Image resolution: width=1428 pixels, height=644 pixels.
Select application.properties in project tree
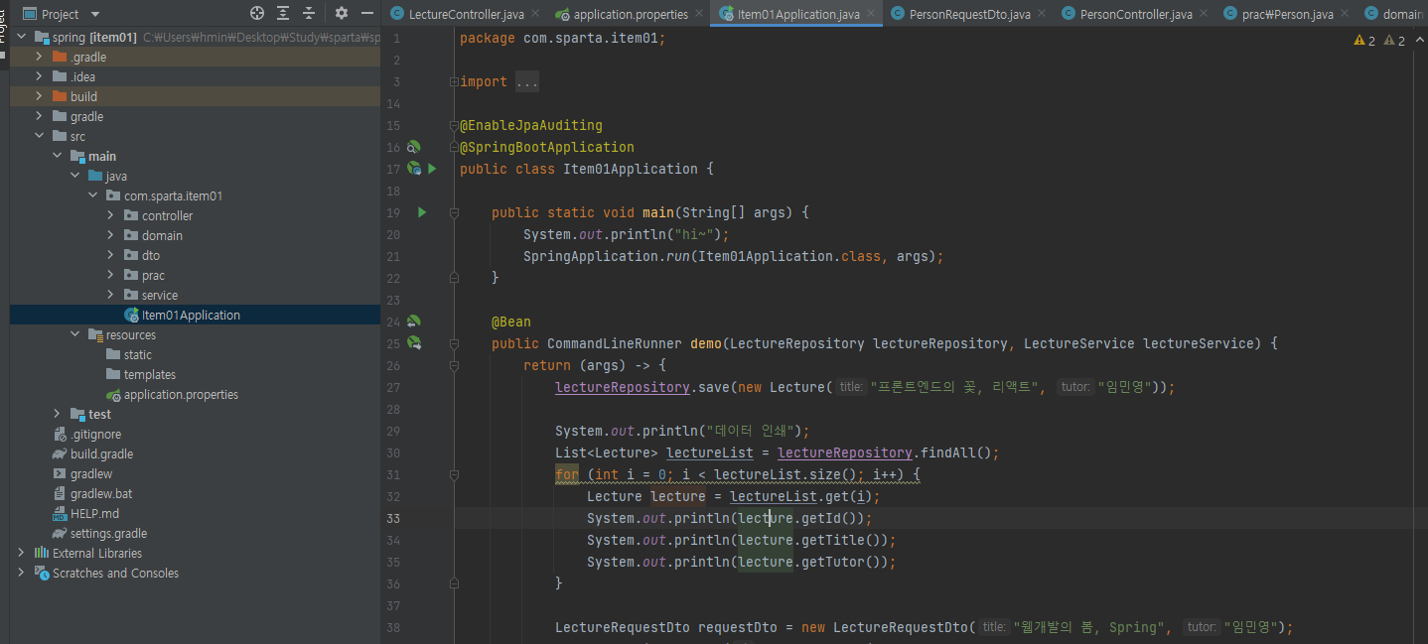195,394
